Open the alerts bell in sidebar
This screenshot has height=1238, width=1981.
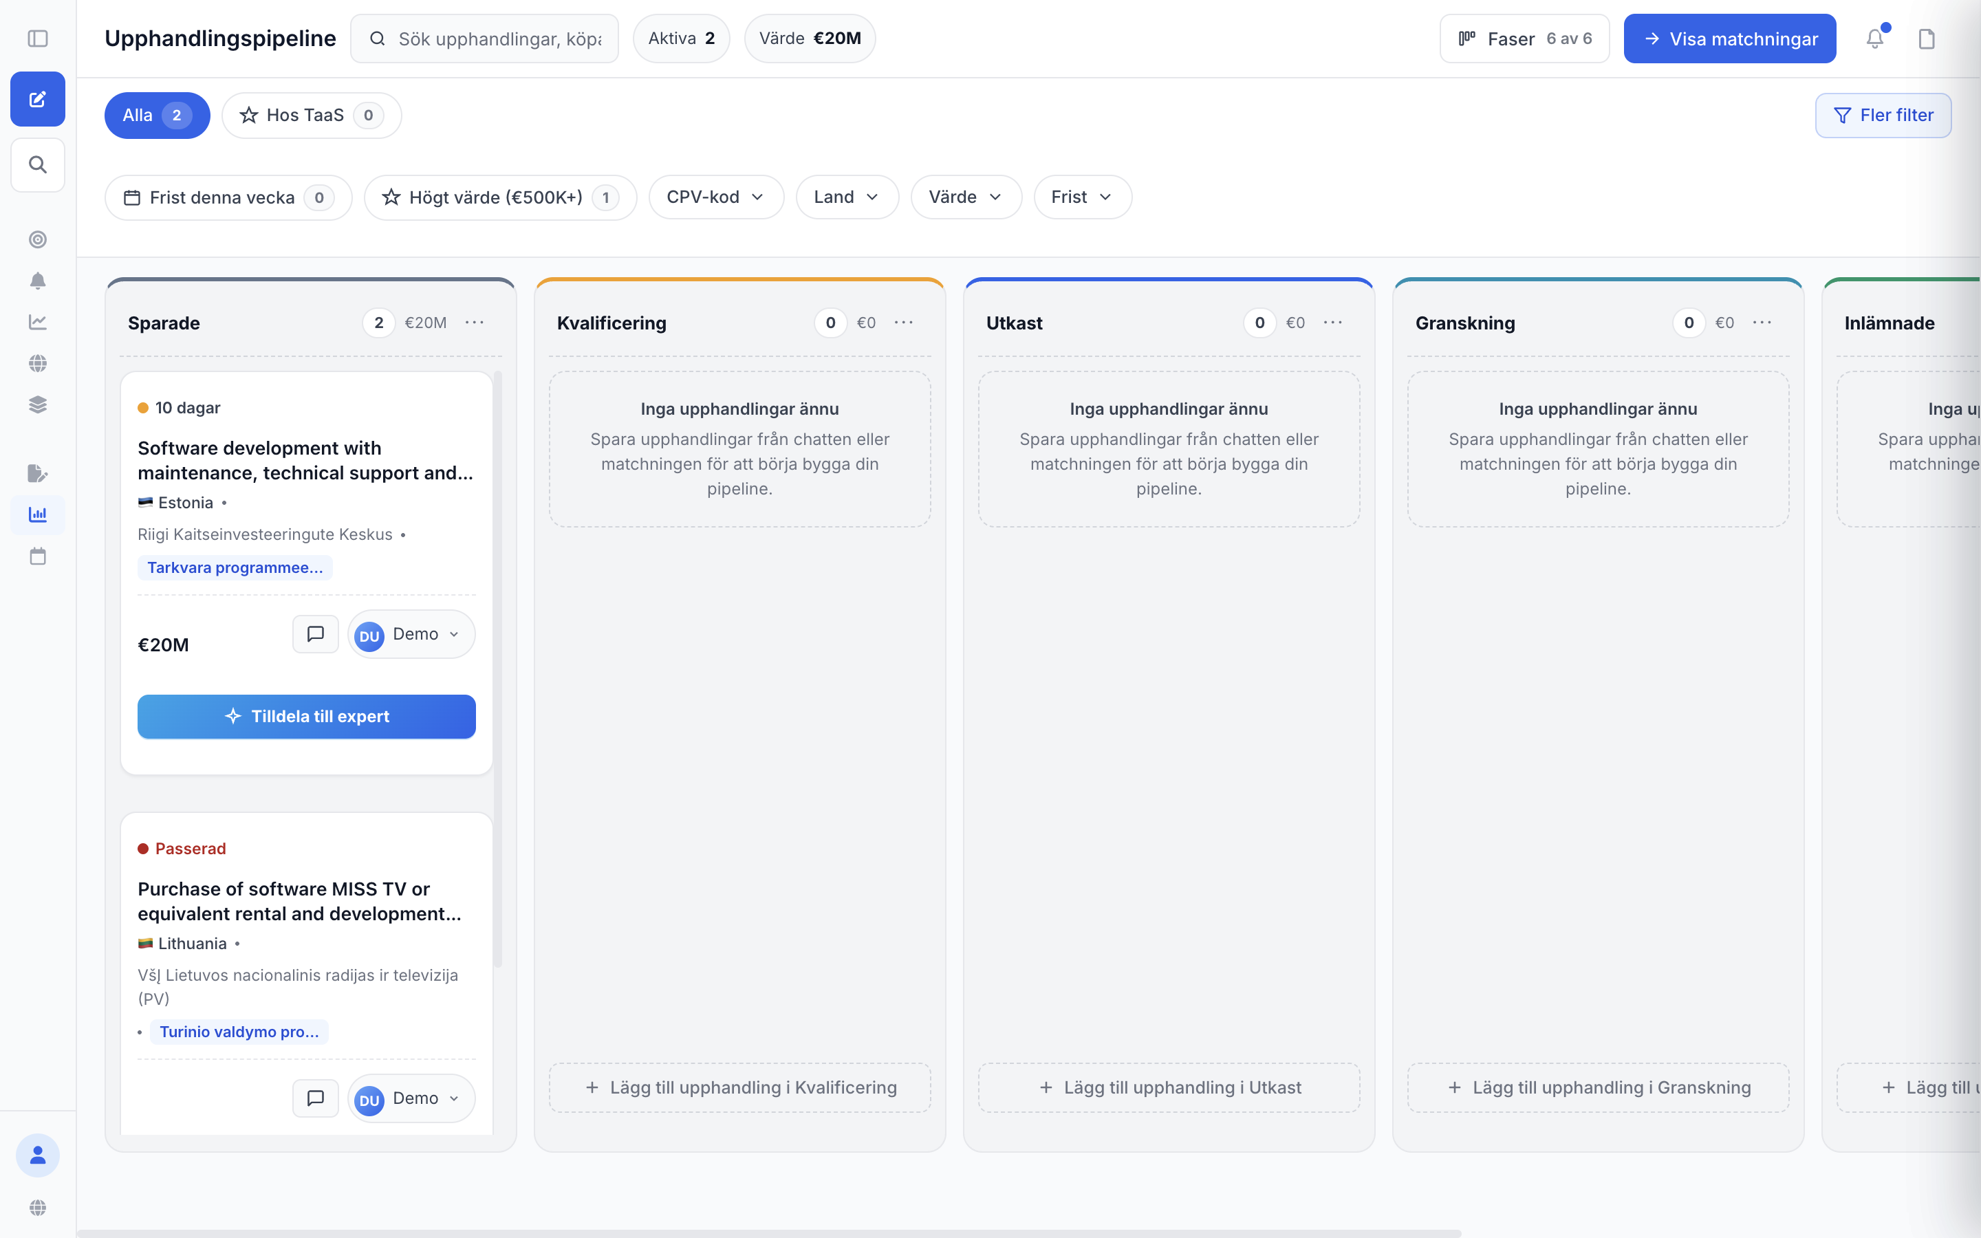[x=38, y=281]
